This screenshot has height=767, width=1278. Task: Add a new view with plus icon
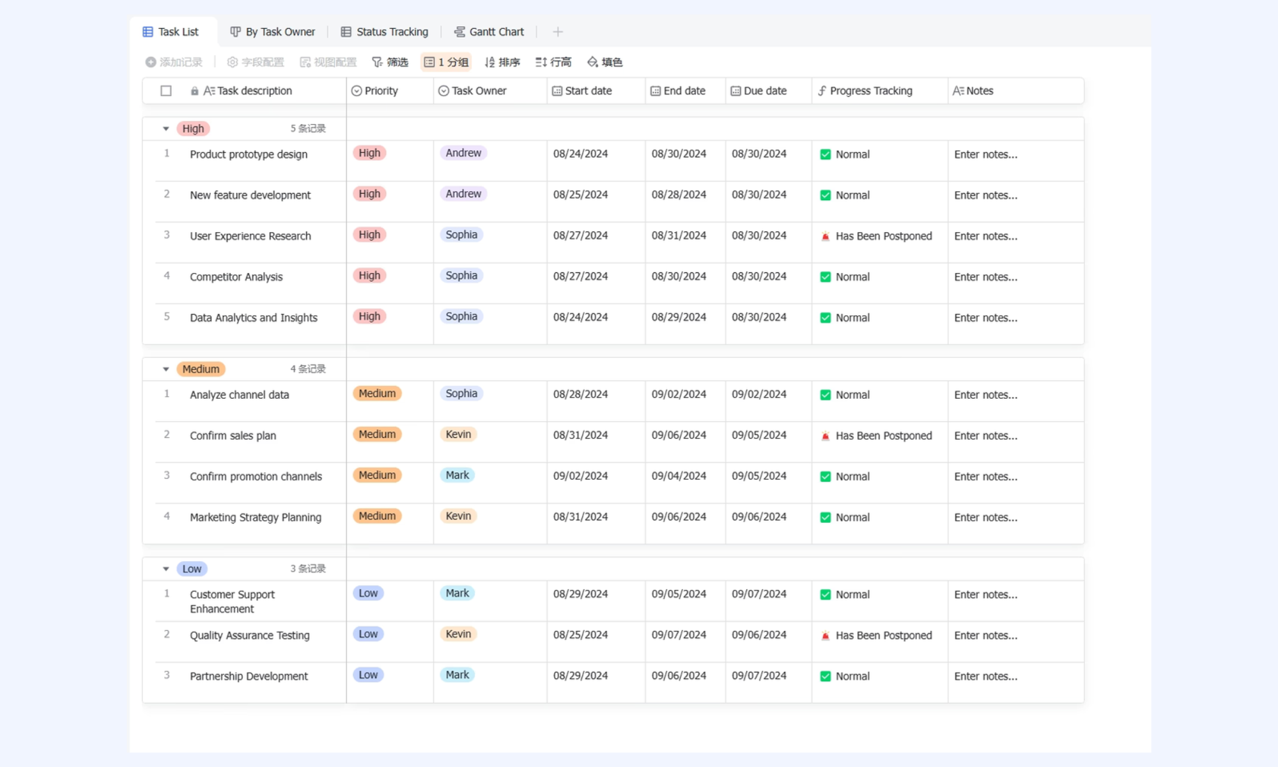pyautogui.click(x=558, y=32)
